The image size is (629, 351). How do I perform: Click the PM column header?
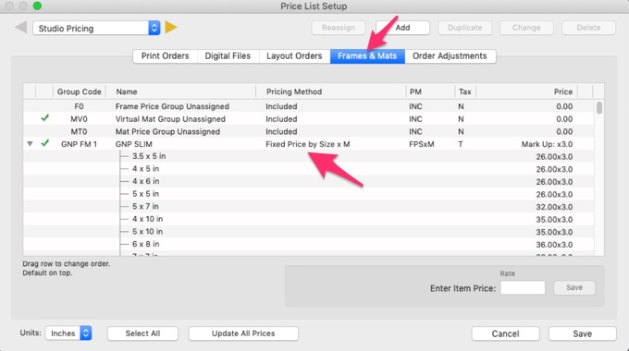click(x=430, y=91)
